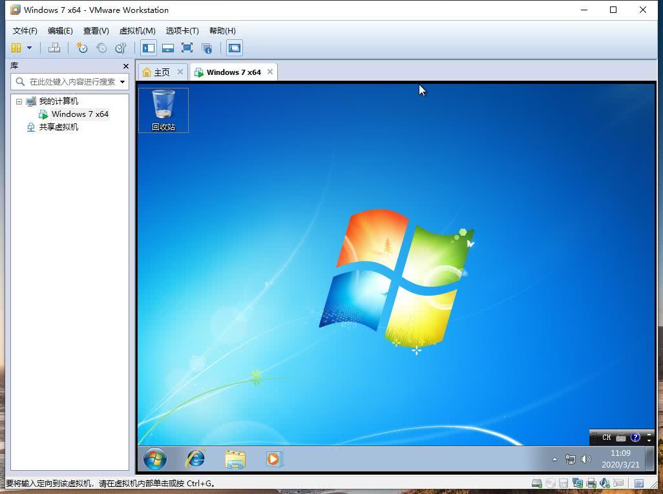Open the 查看(V) menu

[96, 31]
